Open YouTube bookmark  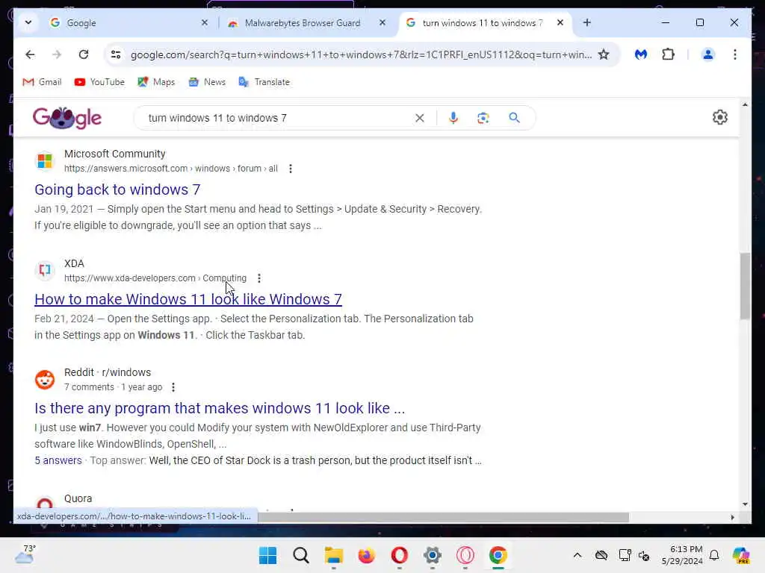point(99,82)
